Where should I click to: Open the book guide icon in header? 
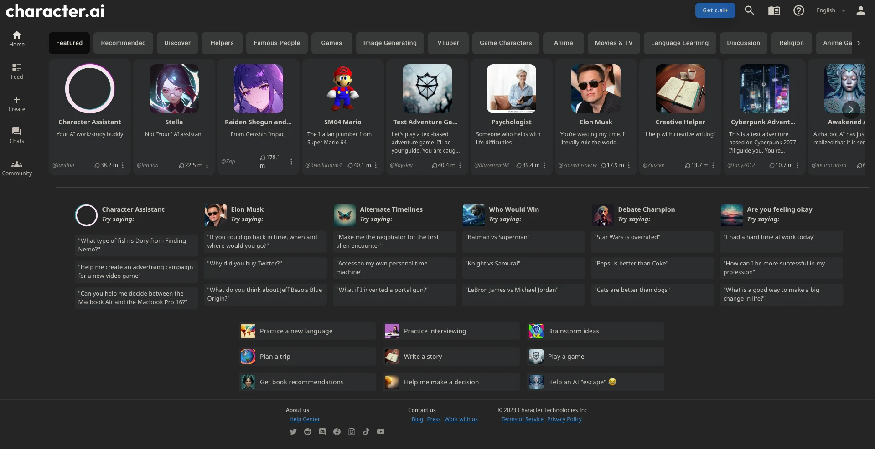774,10
